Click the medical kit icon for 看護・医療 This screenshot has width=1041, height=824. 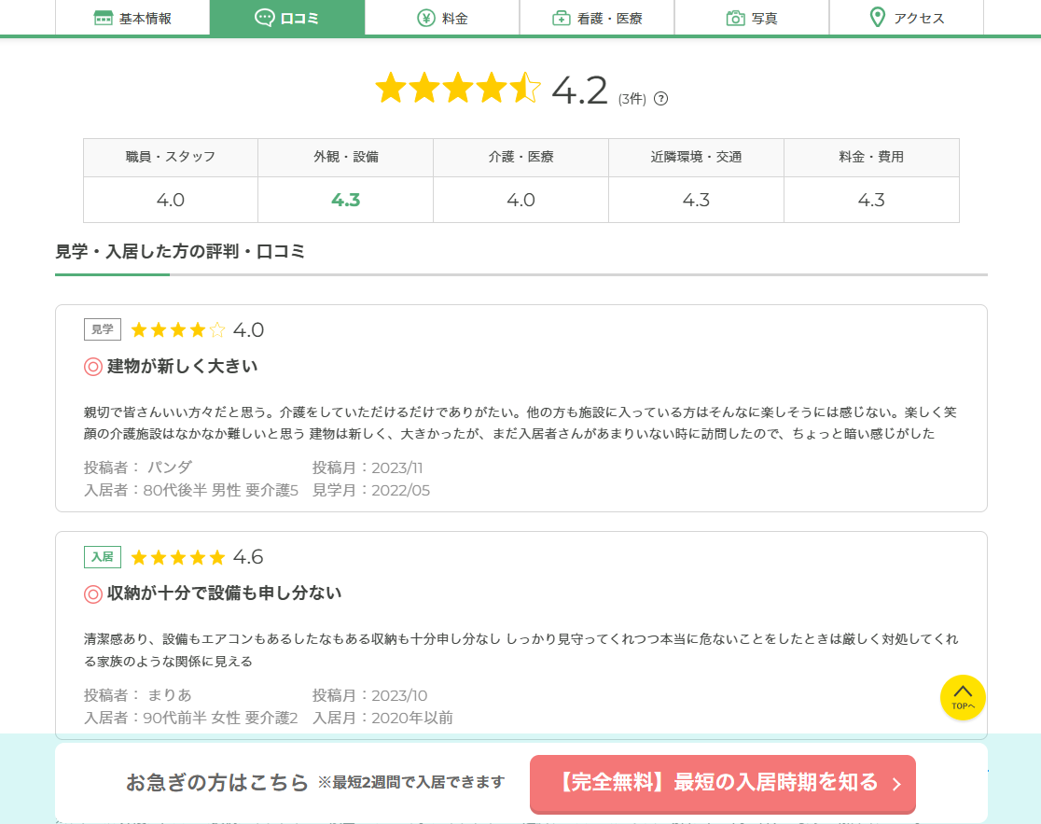tap(562, 18)
